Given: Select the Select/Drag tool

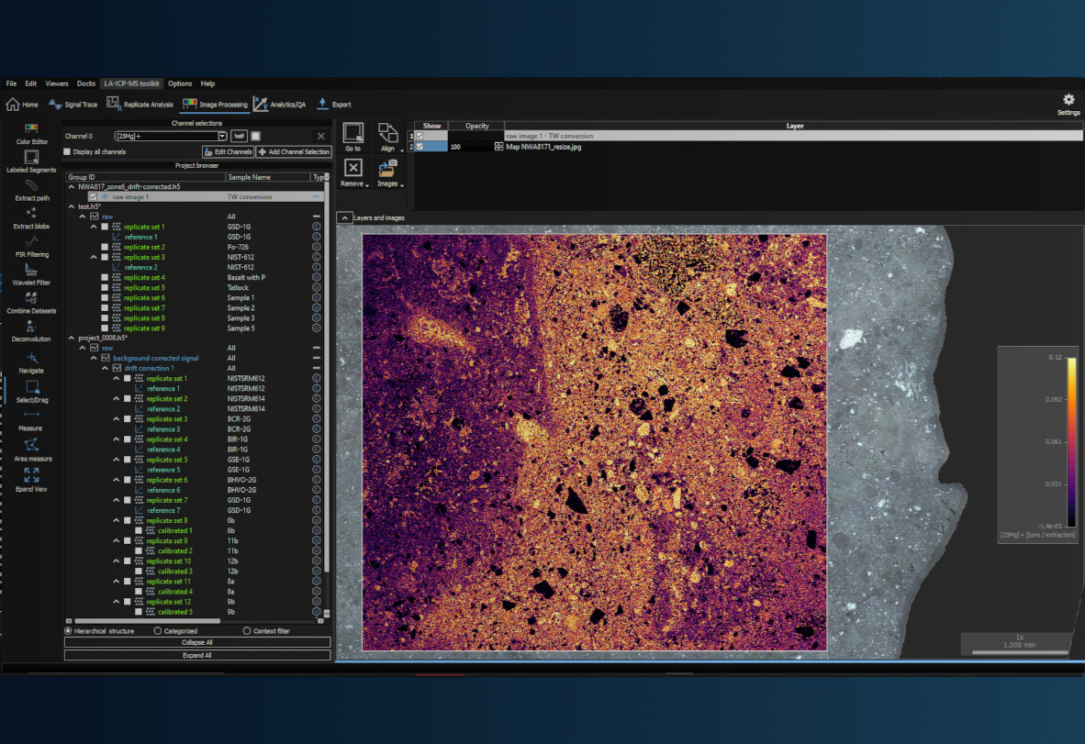Looking at the screenshot, I should (32, 392).
